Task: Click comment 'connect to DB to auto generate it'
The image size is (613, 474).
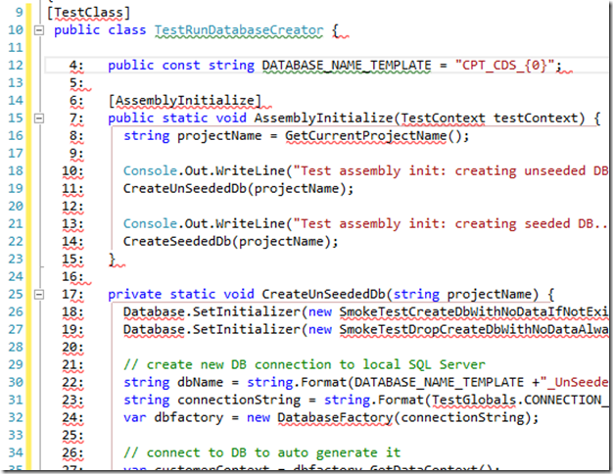Action: click(261, 452)
